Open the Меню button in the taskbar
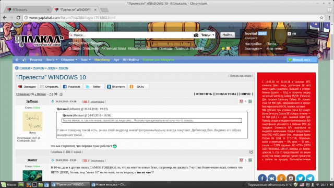334x188 pixels. coord(8,184)
